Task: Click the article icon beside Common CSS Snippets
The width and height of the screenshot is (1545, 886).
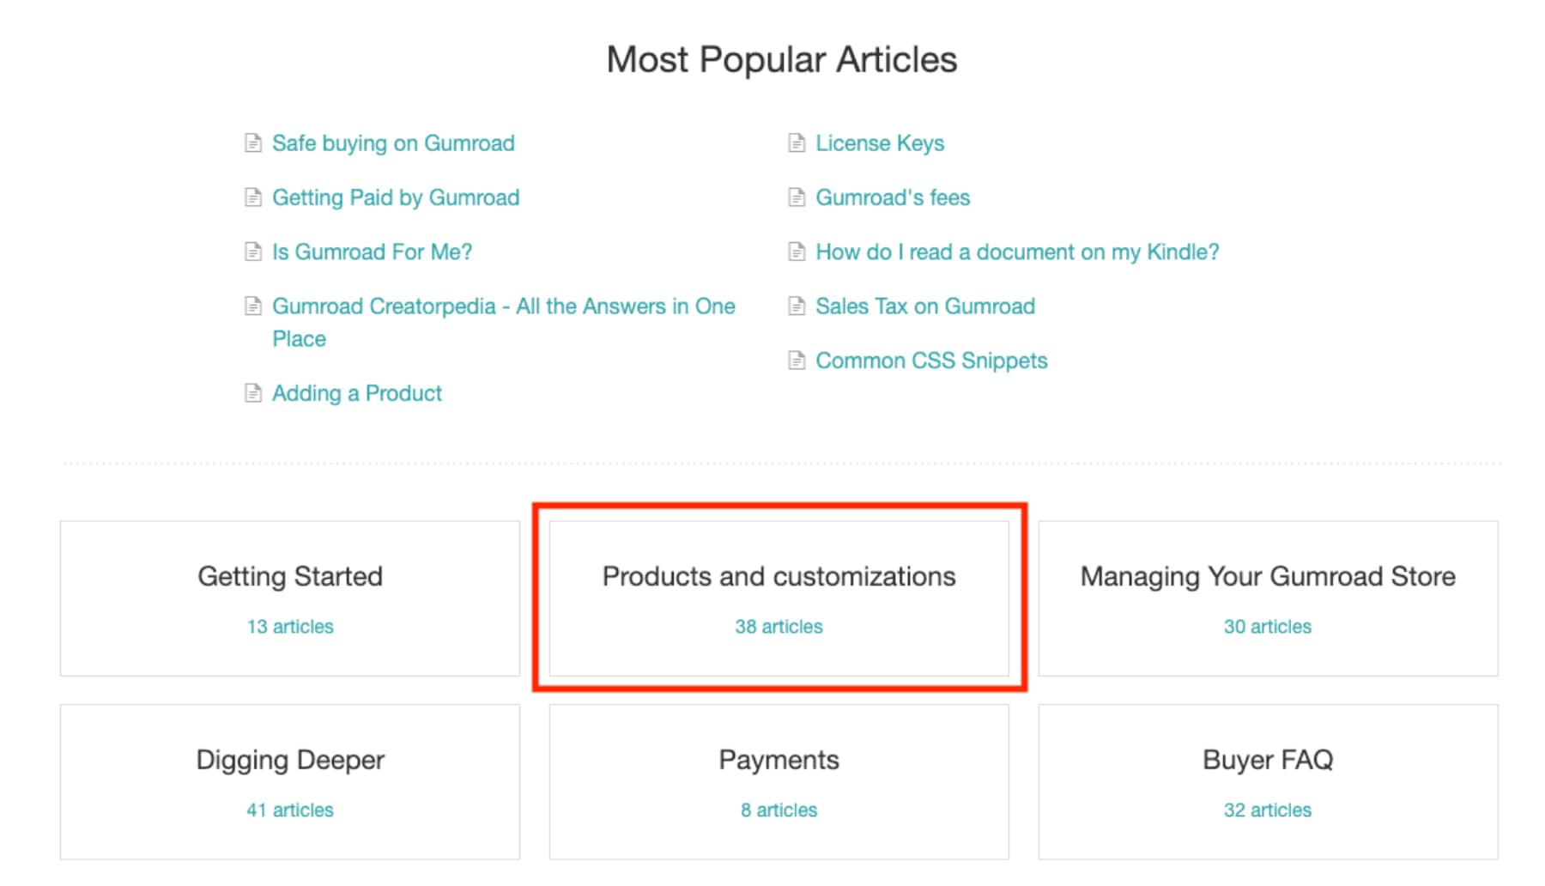Action: click(x=797, y=361)
